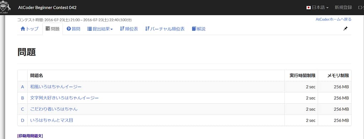Open the 質問 tab

[73, 29]
